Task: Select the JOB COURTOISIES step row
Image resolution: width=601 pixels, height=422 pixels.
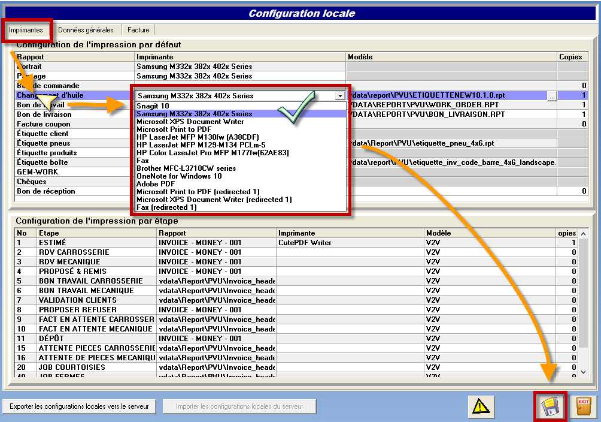Action: pos(296,367)
